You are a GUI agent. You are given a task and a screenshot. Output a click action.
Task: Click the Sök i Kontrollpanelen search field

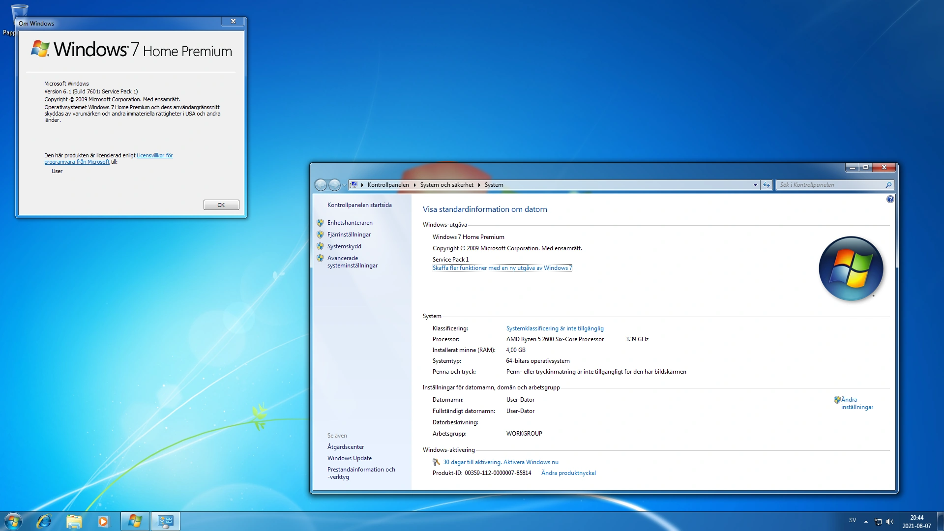pos(831,185)
